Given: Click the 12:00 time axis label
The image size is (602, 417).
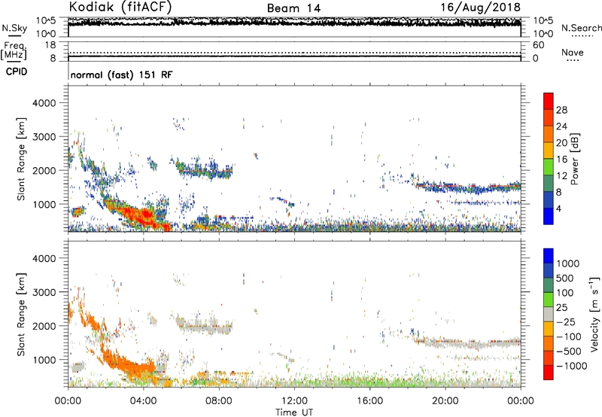Looking at the screenshot, I should [x=294, y=401].
